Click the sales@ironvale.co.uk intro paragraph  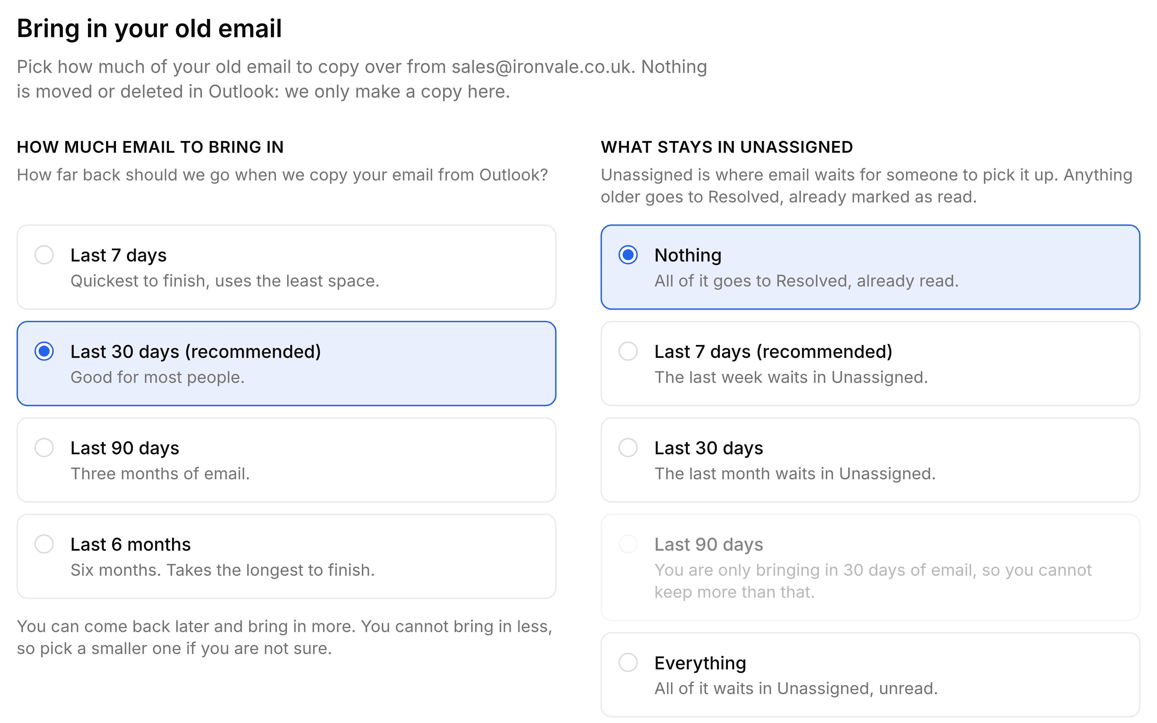pyautogui.click(x=362, y=79)
